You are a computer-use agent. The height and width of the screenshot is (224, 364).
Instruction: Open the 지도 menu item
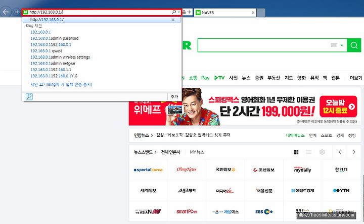click(289, 78)
